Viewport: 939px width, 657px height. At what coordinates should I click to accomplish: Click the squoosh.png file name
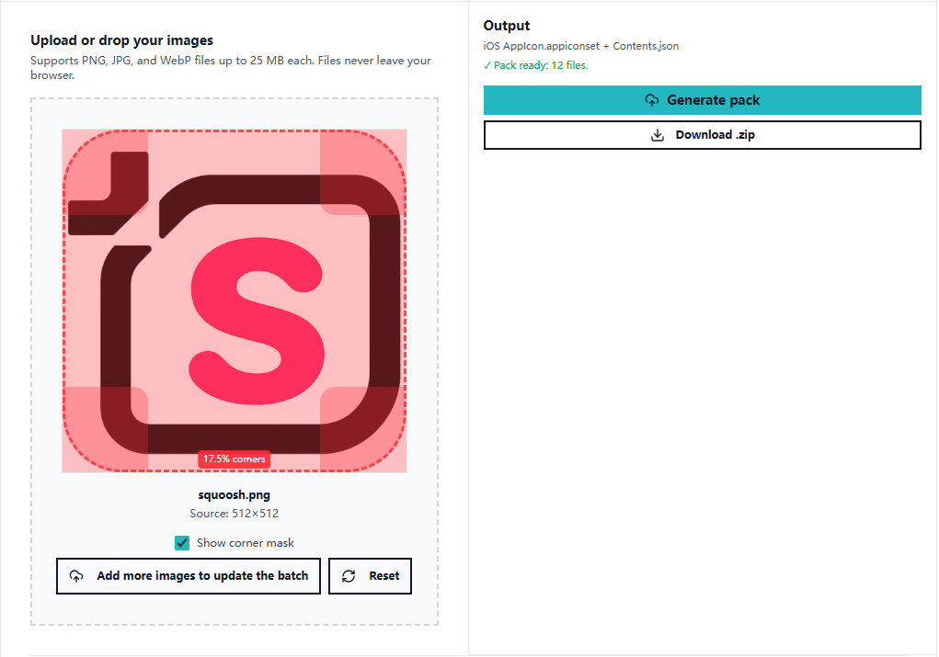pos(235,495)
